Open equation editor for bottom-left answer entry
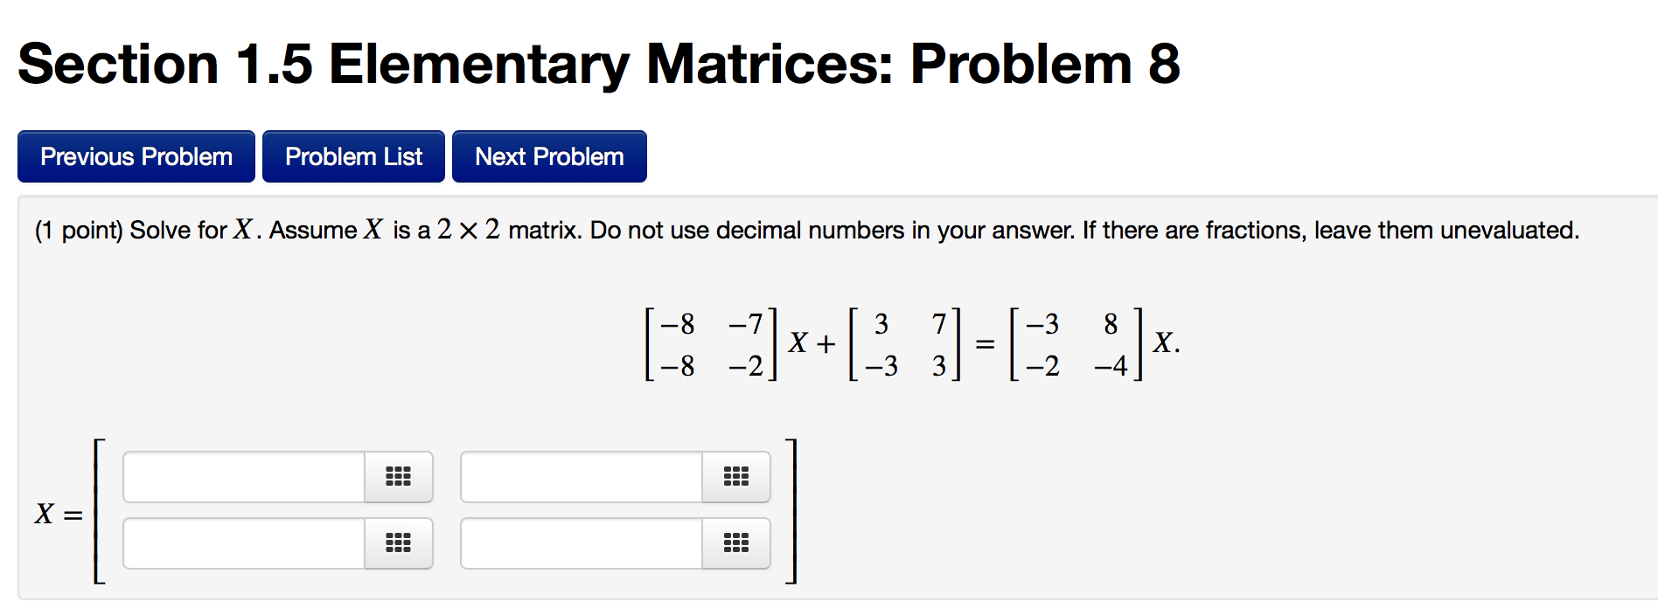This screenshot has width=1658, height=615. (x=399, y=543)
